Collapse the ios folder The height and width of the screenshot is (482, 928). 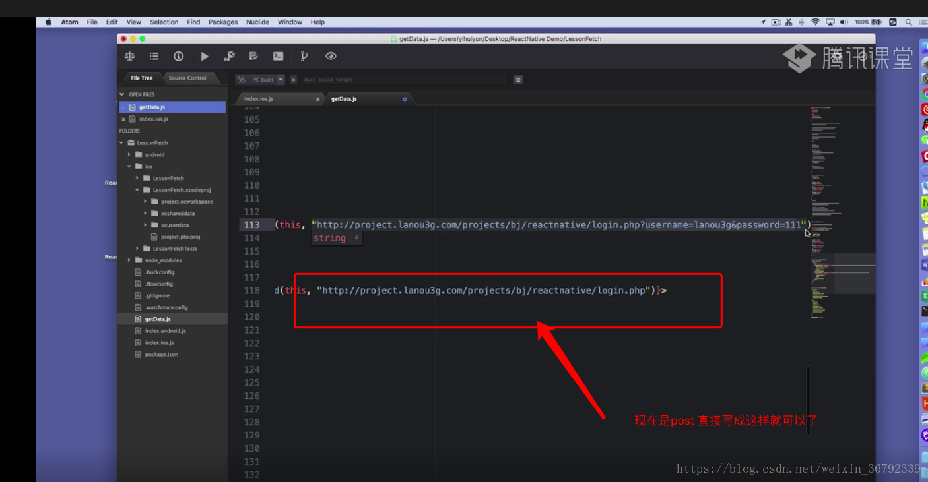click(129, 166)
